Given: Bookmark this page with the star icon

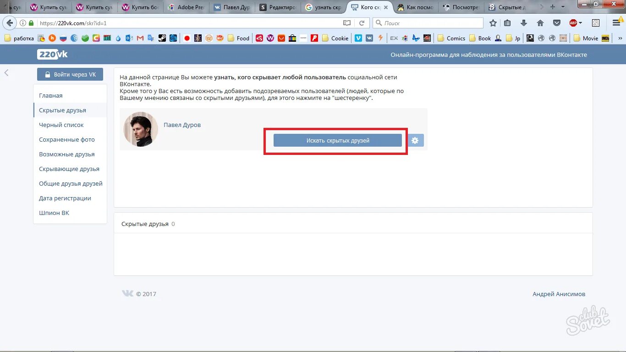Looking at the screenshot, I should point(493,23).
